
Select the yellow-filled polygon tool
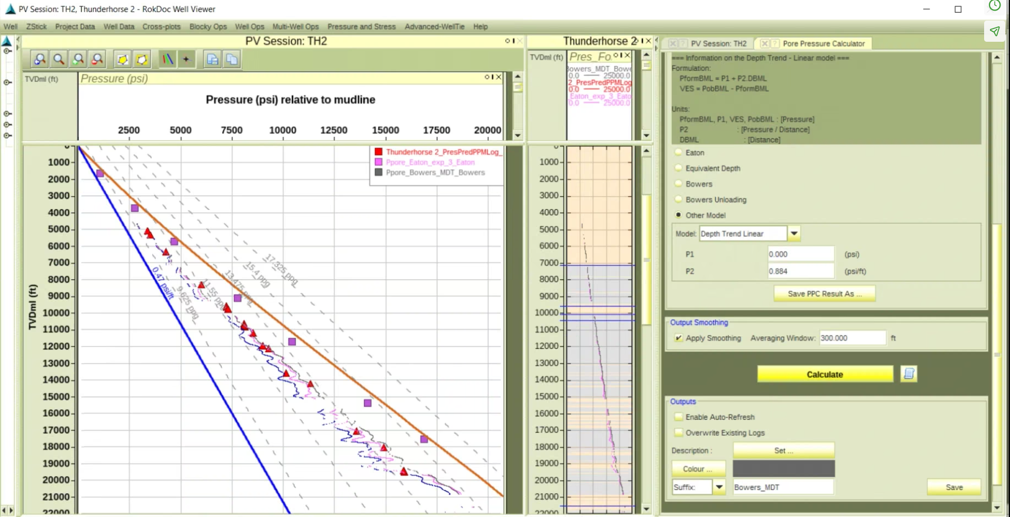[123, 59]
